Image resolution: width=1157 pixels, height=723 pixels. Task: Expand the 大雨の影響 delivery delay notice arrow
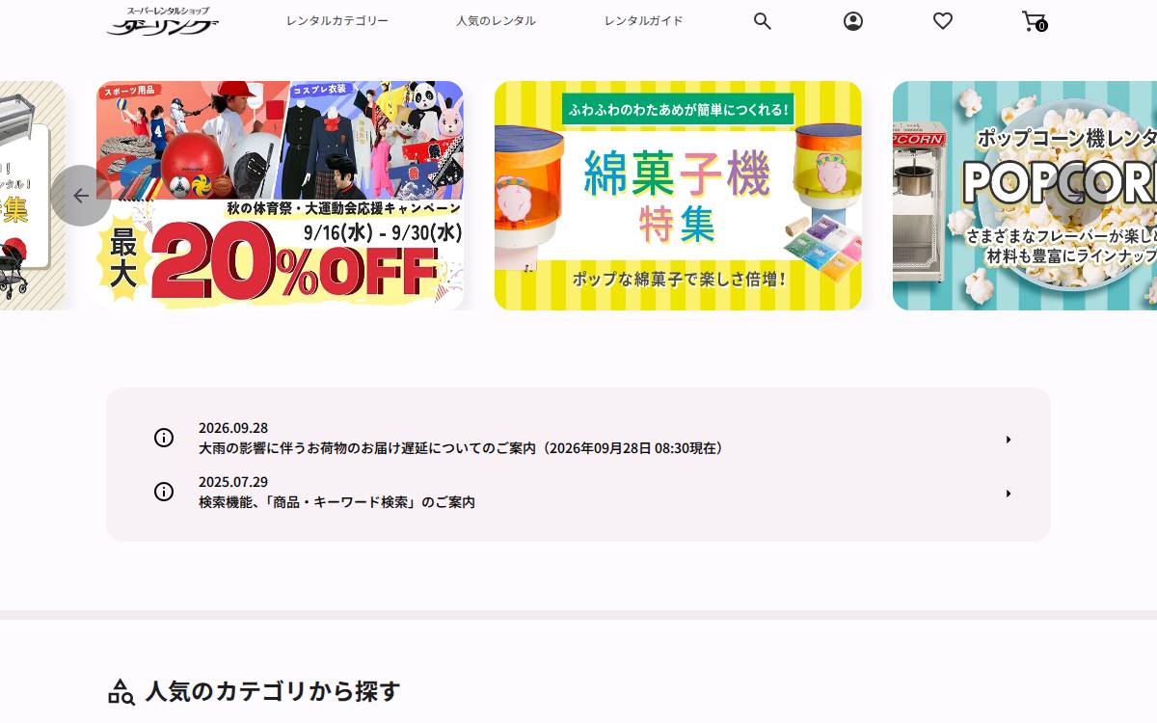pos(1009,440)
